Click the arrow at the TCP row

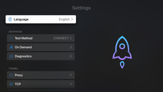click(71, 84)
